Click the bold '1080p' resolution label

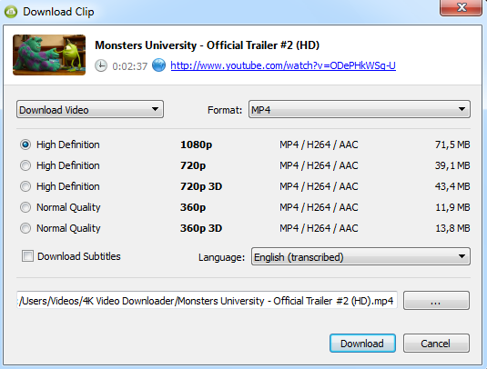coord(196,145)
